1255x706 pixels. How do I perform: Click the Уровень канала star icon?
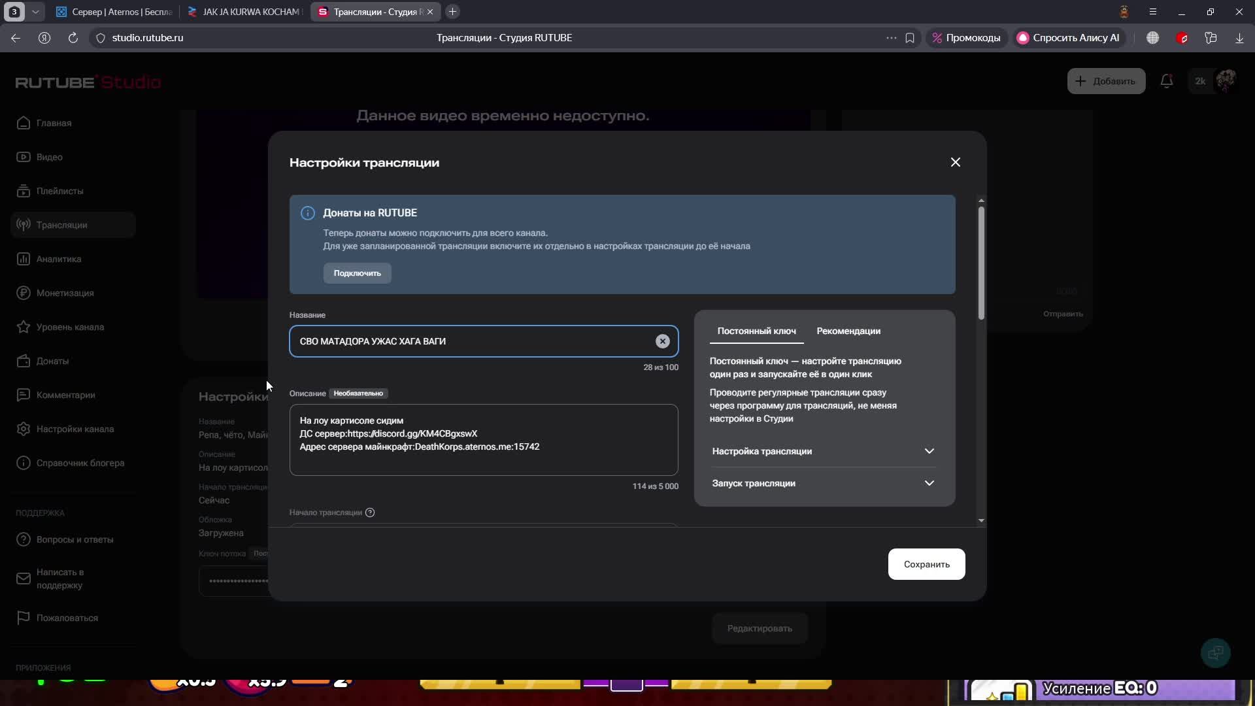point(24,327)
